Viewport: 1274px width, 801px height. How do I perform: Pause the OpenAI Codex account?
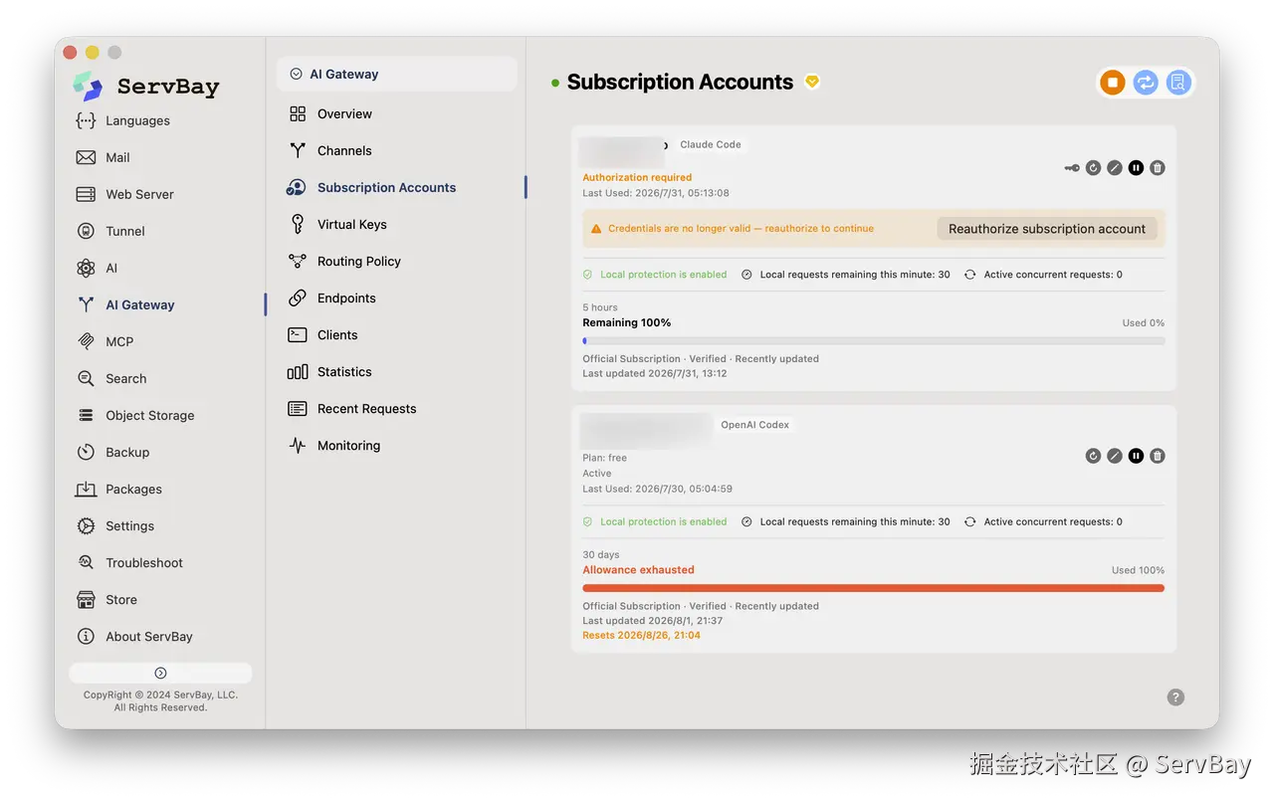(1136, 456)
